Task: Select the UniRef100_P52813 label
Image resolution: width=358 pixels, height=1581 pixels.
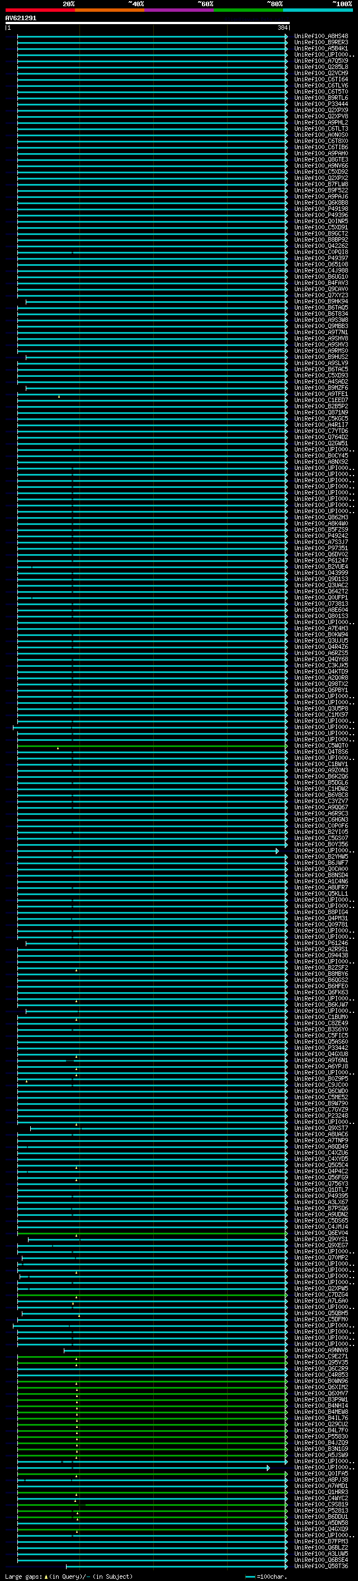Action: pyautogui.click(x=321, y=1510)
